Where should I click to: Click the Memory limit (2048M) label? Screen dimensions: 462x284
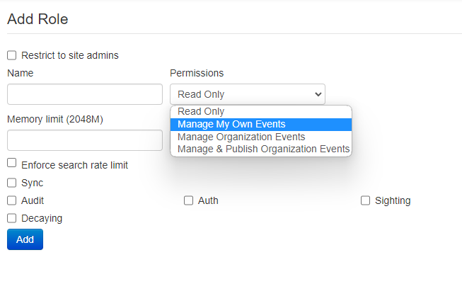(55, 119)
